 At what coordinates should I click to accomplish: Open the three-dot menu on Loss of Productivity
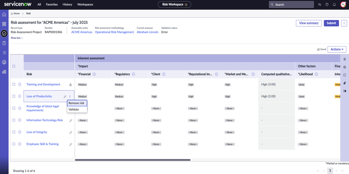(x=70, y=96)
